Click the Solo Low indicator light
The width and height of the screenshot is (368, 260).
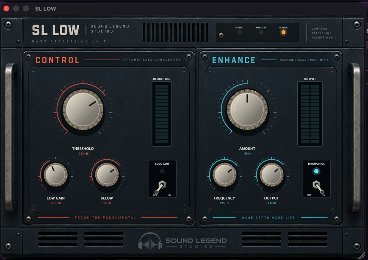tap(162, 171)
